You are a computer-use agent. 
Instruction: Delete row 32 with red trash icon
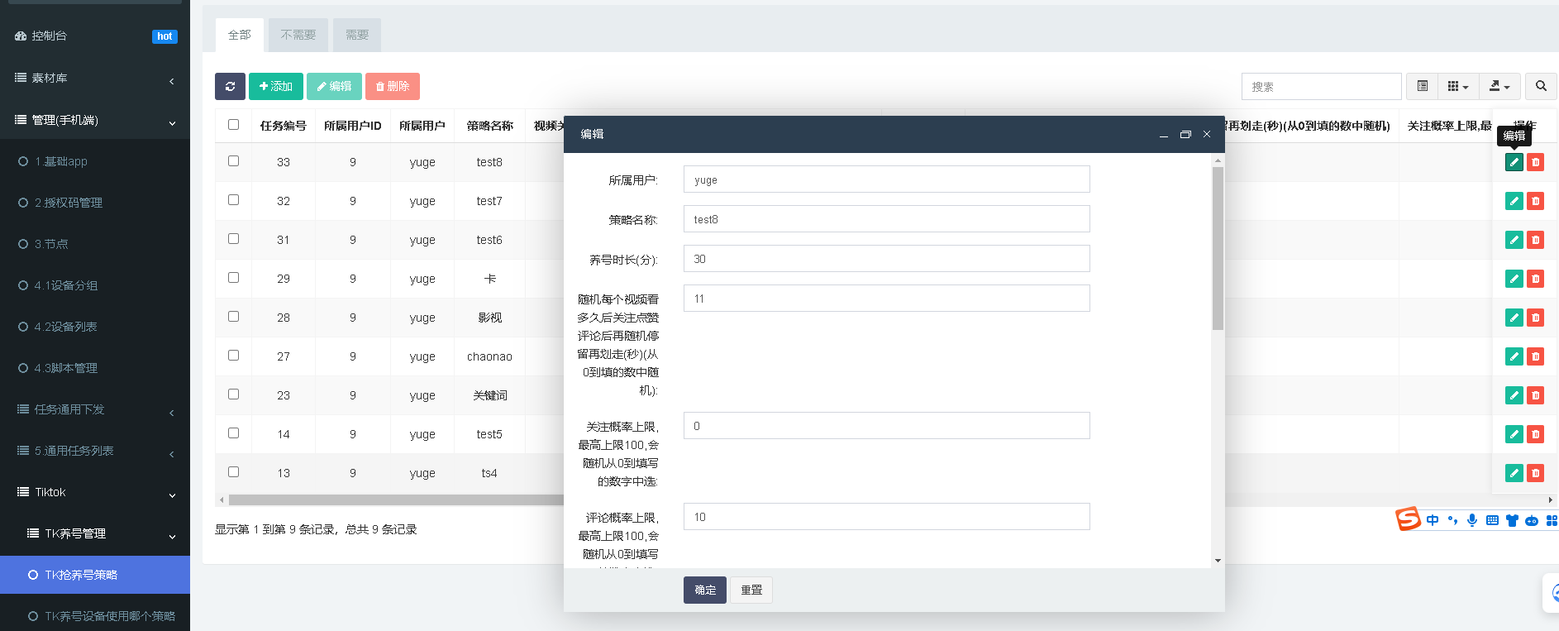[x=1535, y=201]
